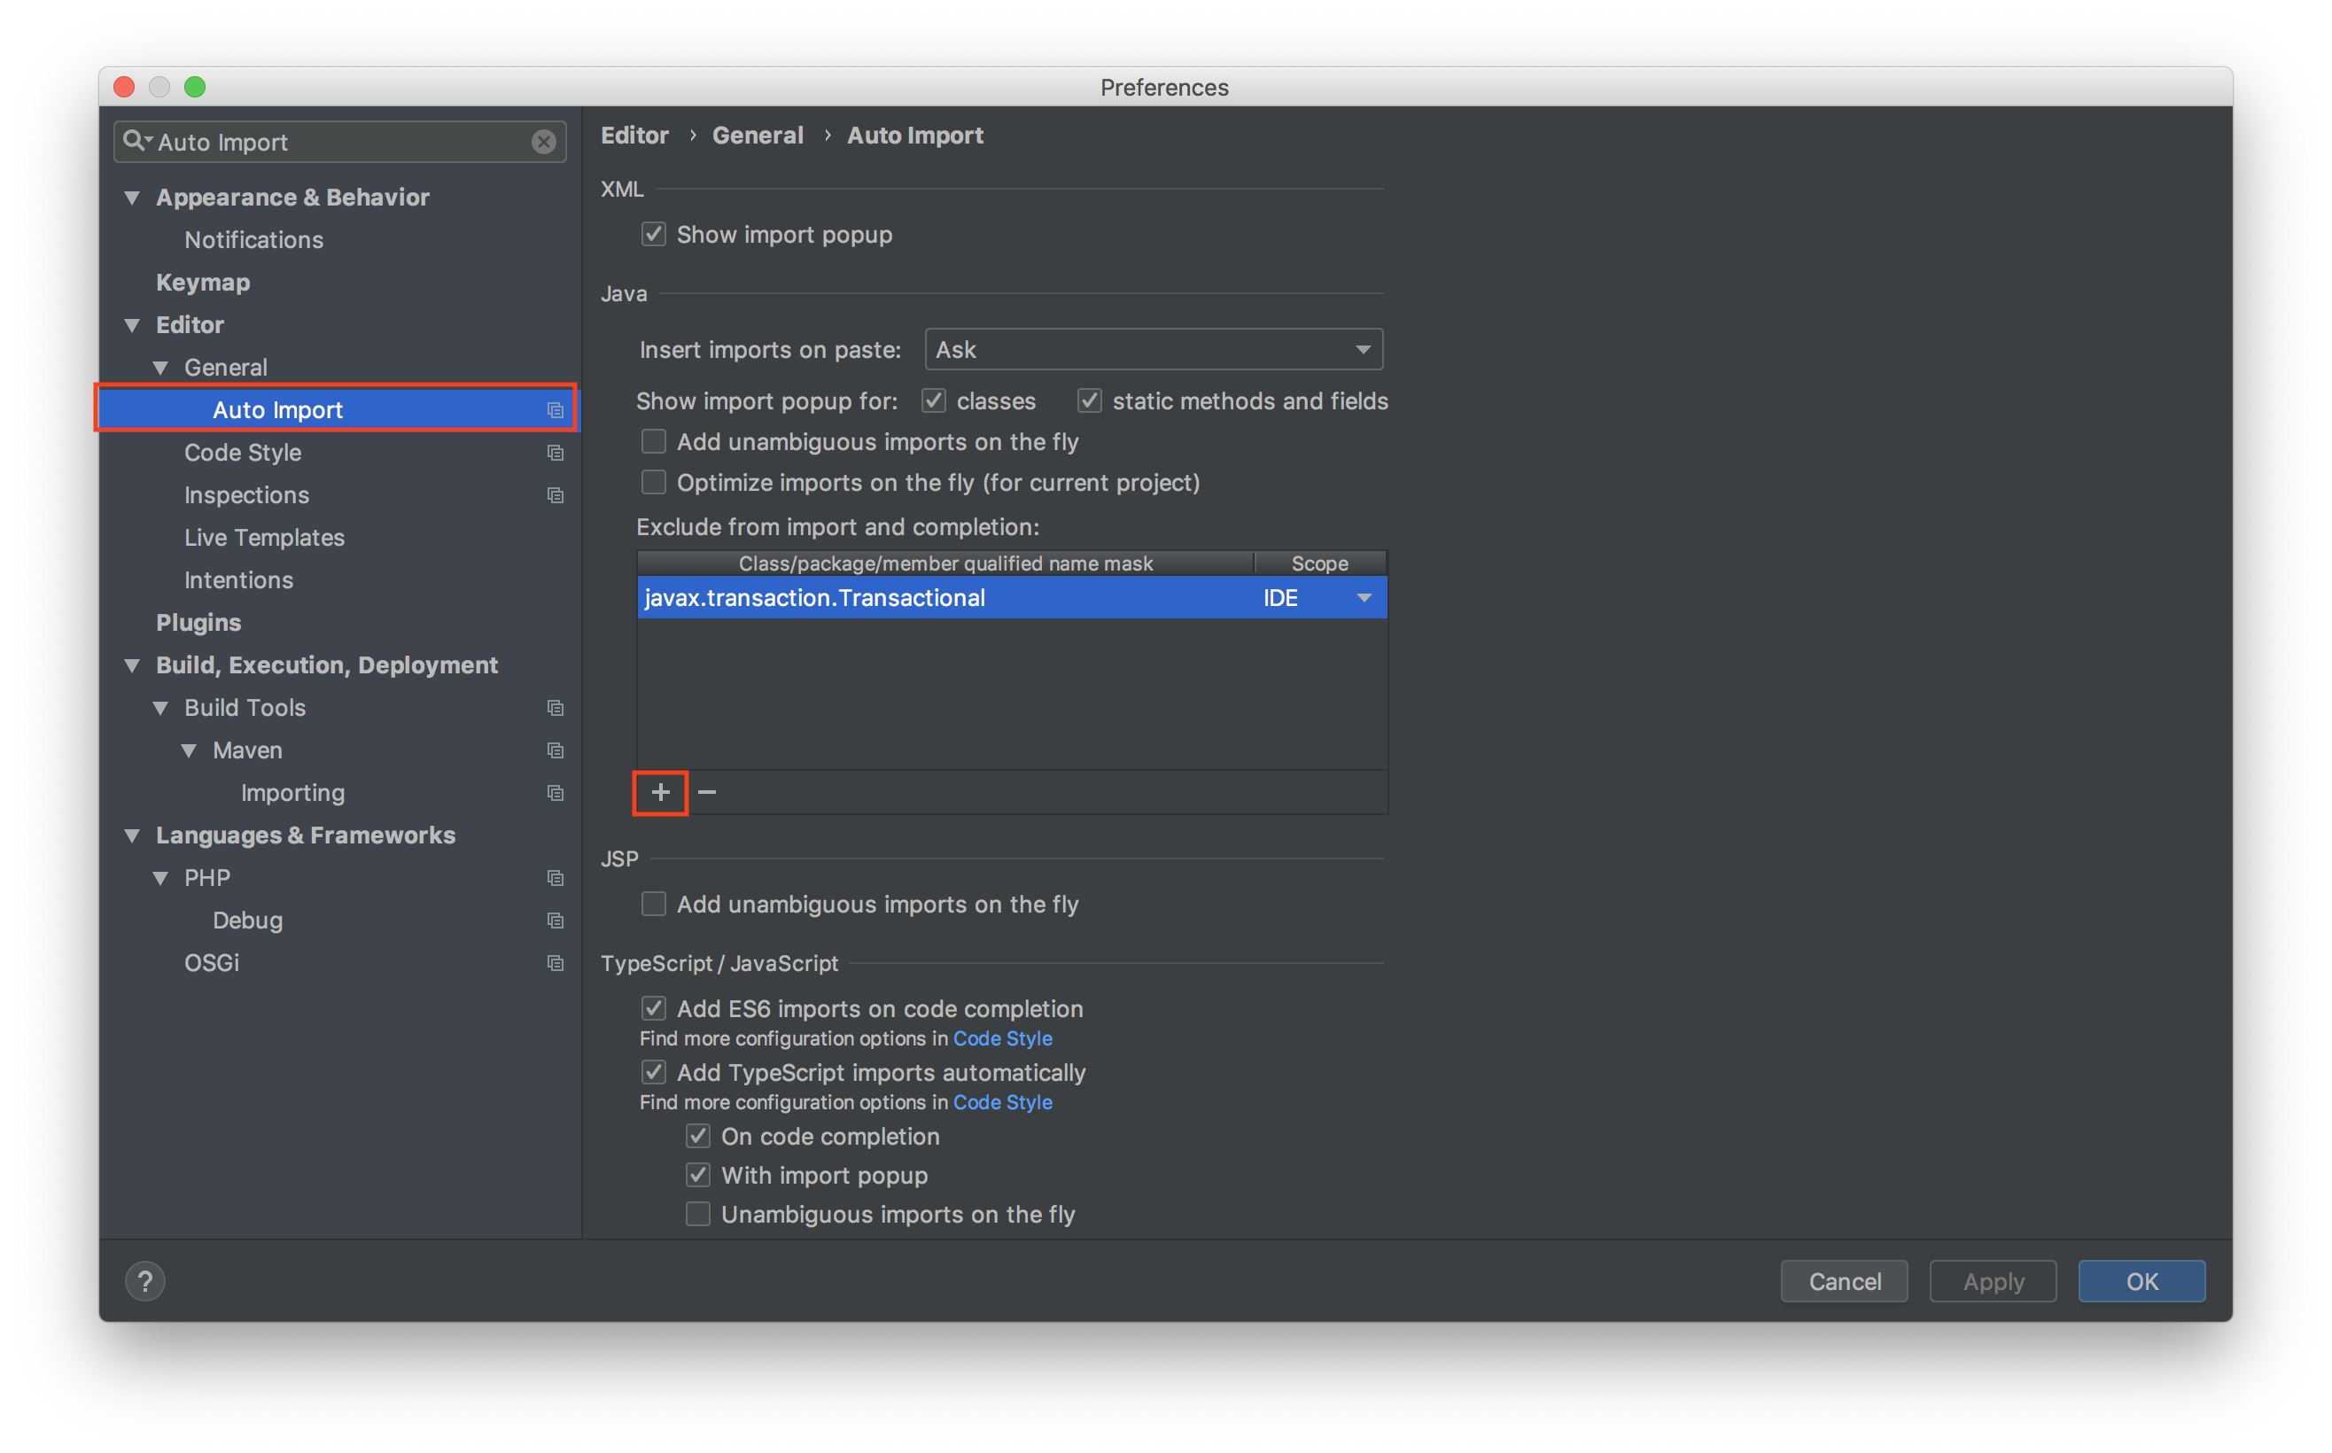Follow Code Style link under ES6 imports

click(1002, 1039)
